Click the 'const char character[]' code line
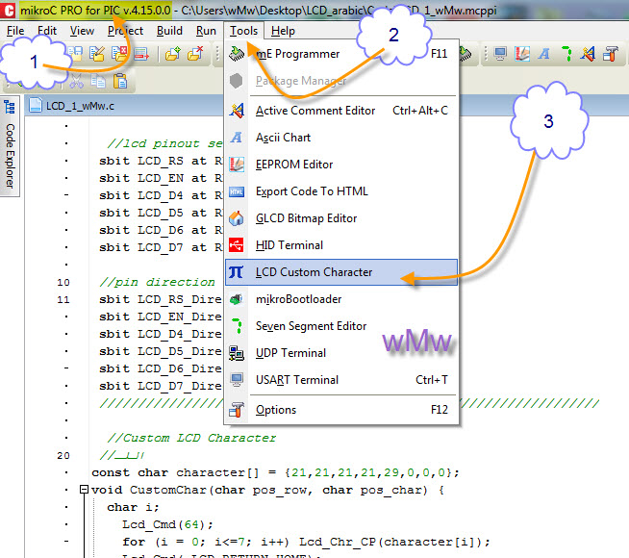 [x=275, y=472]
